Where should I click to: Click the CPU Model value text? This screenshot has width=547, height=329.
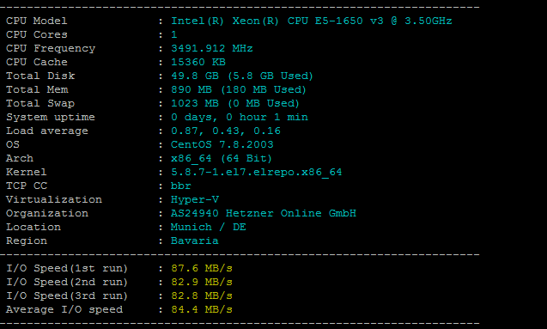click(x=312, y=21)
